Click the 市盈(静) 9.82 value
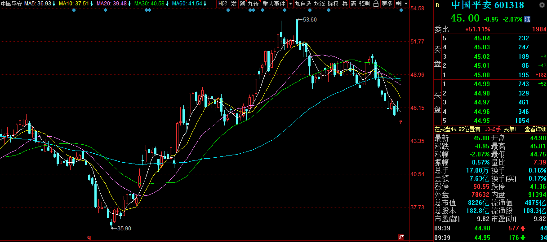 pyautogui.click(x=483, y=219)
